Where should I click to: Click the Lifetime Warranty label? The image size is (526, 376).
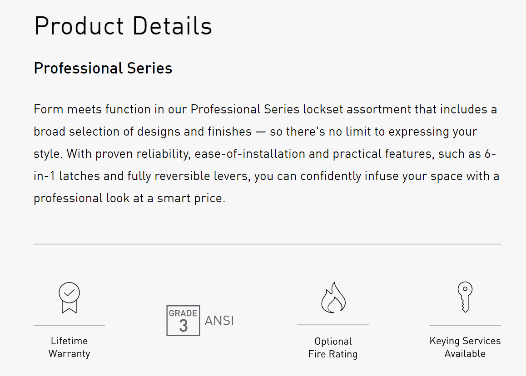tap(69, 347)
